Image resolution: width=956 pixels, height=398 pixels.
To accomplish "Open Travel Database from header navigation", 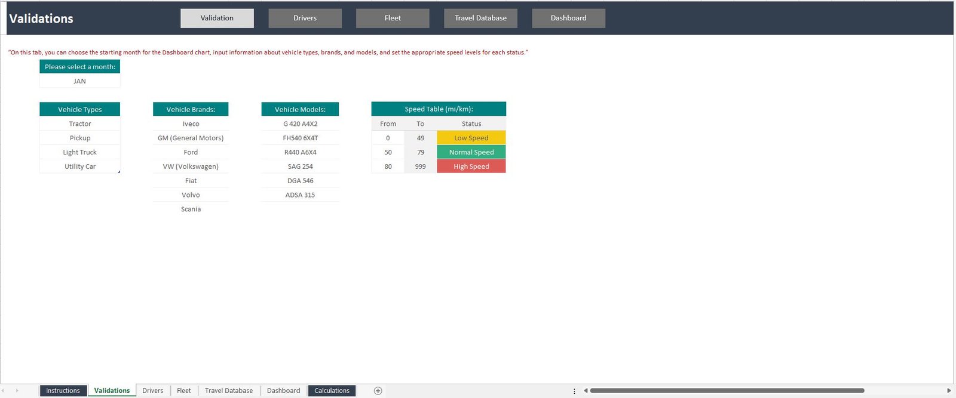I will coord(480,18).
